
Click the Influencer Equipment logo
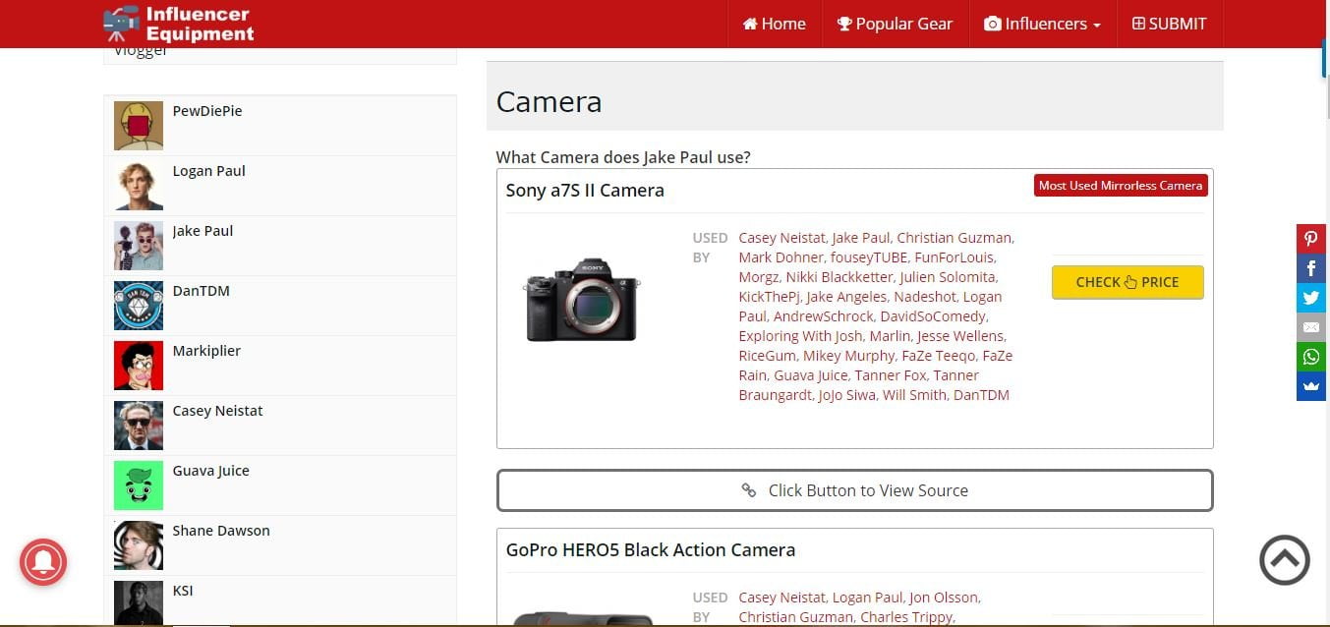point(178,24)
